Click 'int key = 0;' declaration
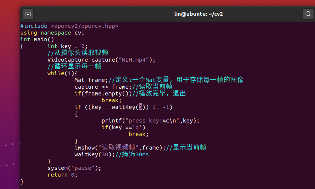 67,46
